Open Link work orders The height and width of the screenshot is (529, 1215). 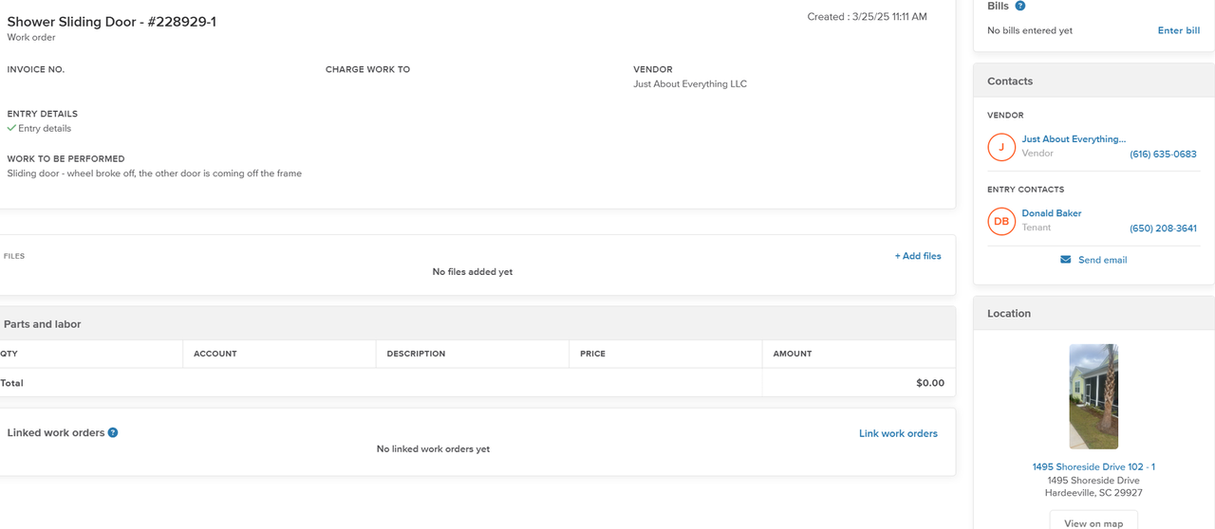point(898,433)
